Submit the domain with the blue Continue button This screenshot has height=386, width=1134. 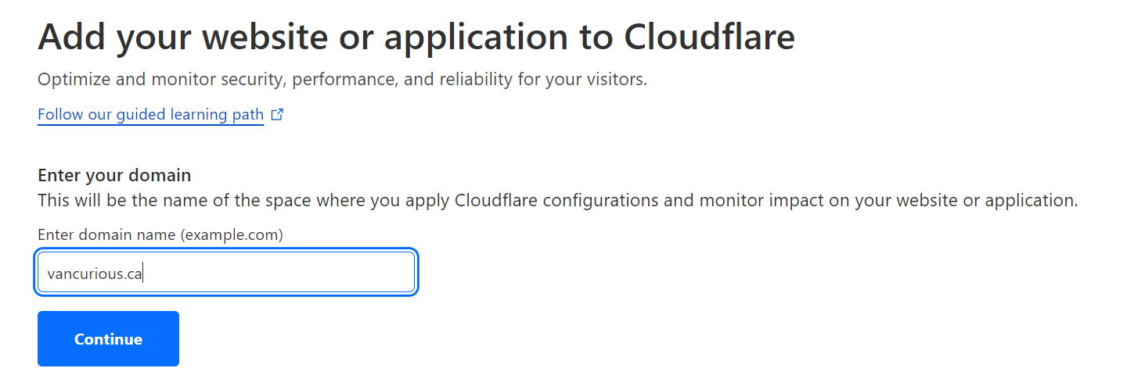click(x=108, y=338)
